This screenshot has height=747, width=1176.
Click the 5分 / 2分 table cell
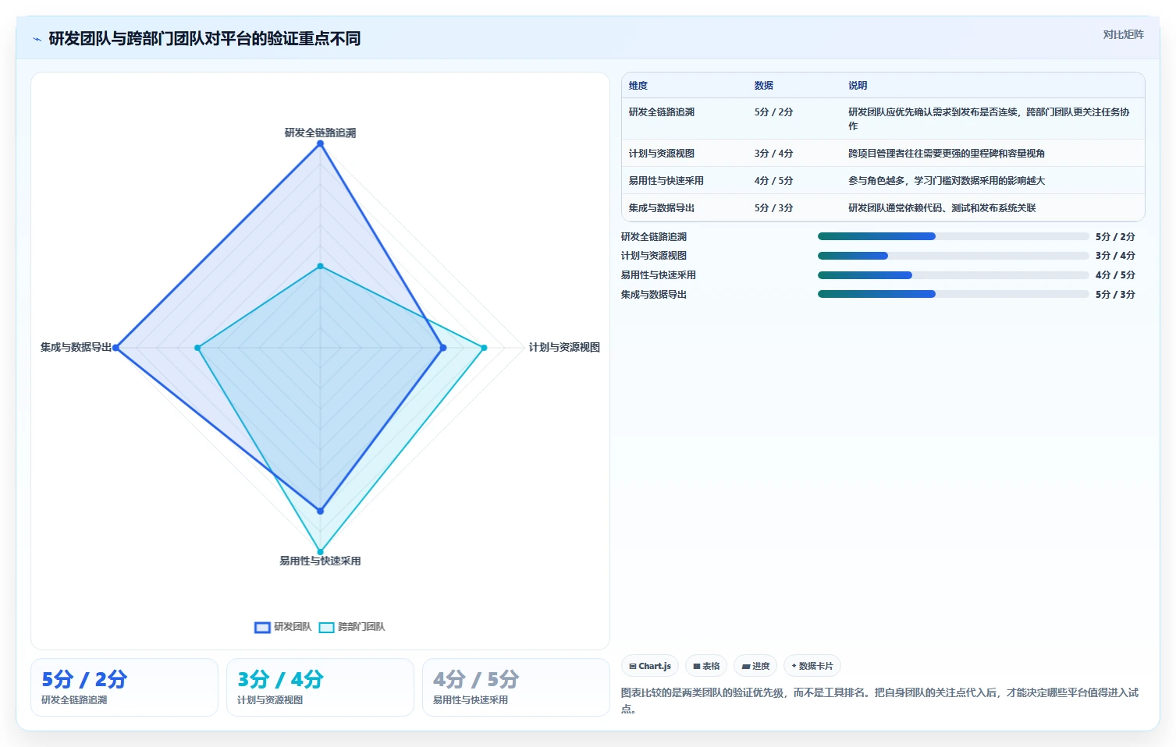click(x=773, y=112)
